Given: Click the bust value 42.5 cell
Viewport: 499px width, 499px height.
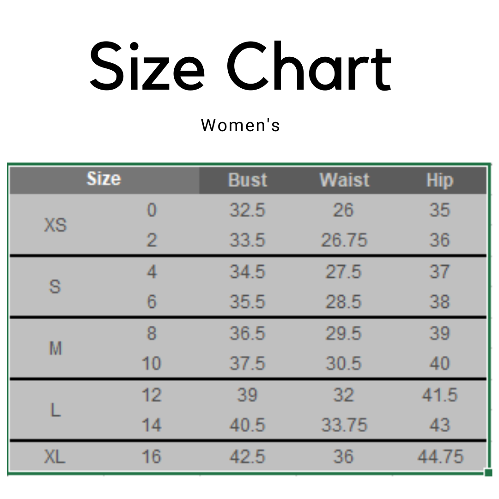Looking at the screenshot, I should pos(248,457).
